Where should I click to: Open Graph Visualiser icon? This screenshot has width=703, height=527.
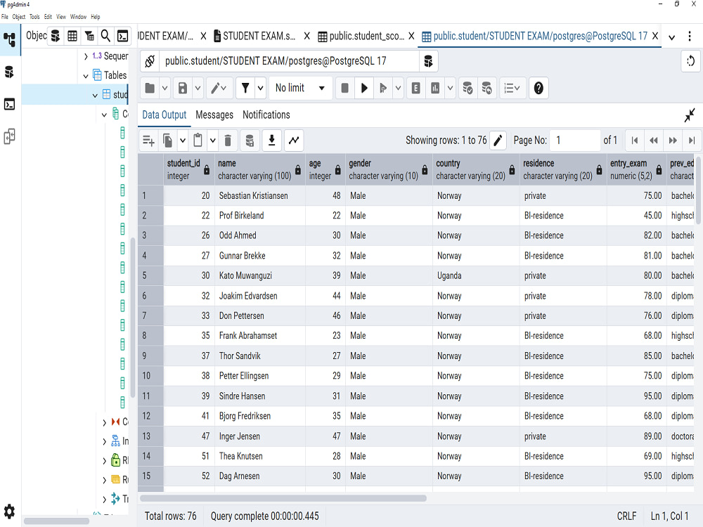pos(294,141)
